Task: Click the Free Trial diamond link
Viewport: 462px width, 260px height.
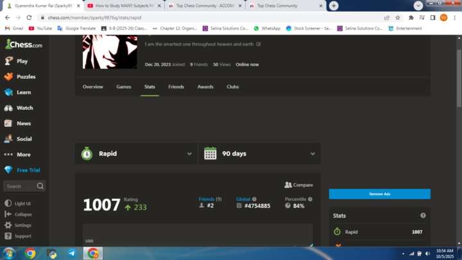Action: [22, 170]
